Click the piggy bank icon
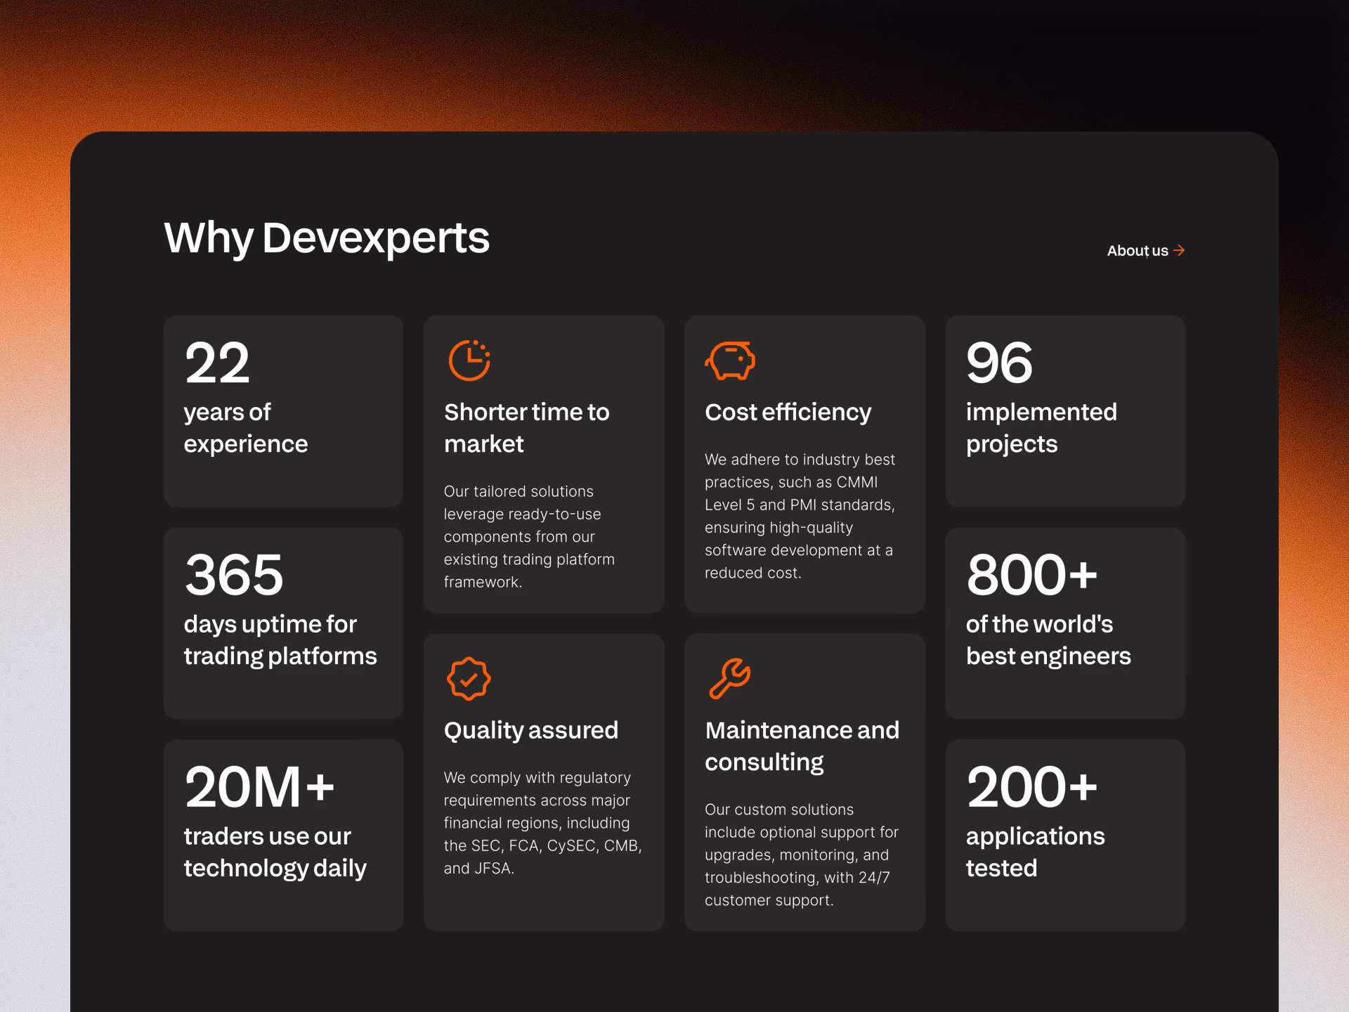Screen dimensions: 1349x1012 click(x=730, y=361)
